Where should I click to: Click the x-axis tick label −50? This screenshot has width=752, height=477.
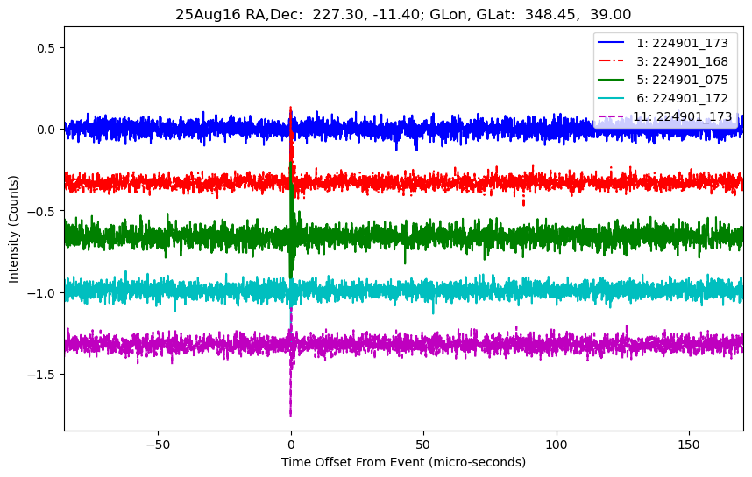pos(158,445)
